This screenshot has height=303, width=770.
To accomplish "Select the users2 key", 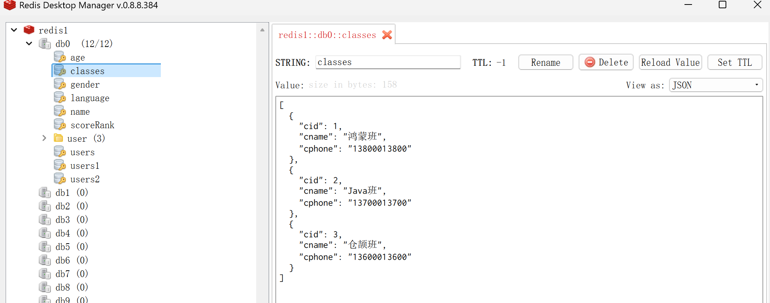I will pyautogui.click(x=85, y=179).
